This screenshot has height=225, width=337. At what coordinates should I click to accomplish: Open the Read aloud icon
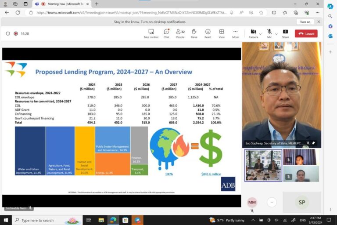242,13
